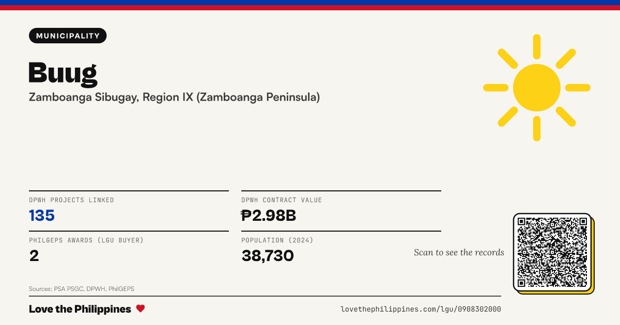Click the QR code image
This screenshot has width=620, height=325.
coord(552,252)
